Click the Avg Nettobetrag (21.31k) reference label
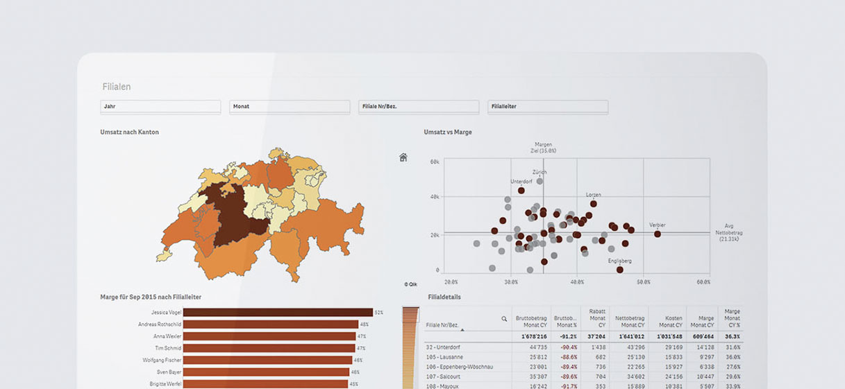 (x=728, y=232)
